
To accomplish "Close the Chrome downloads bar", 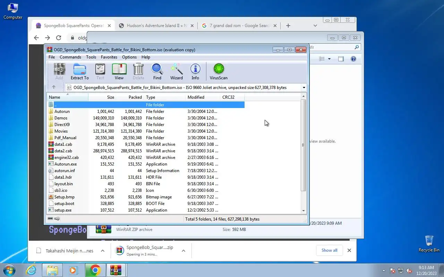I will [x=349, y=250].
